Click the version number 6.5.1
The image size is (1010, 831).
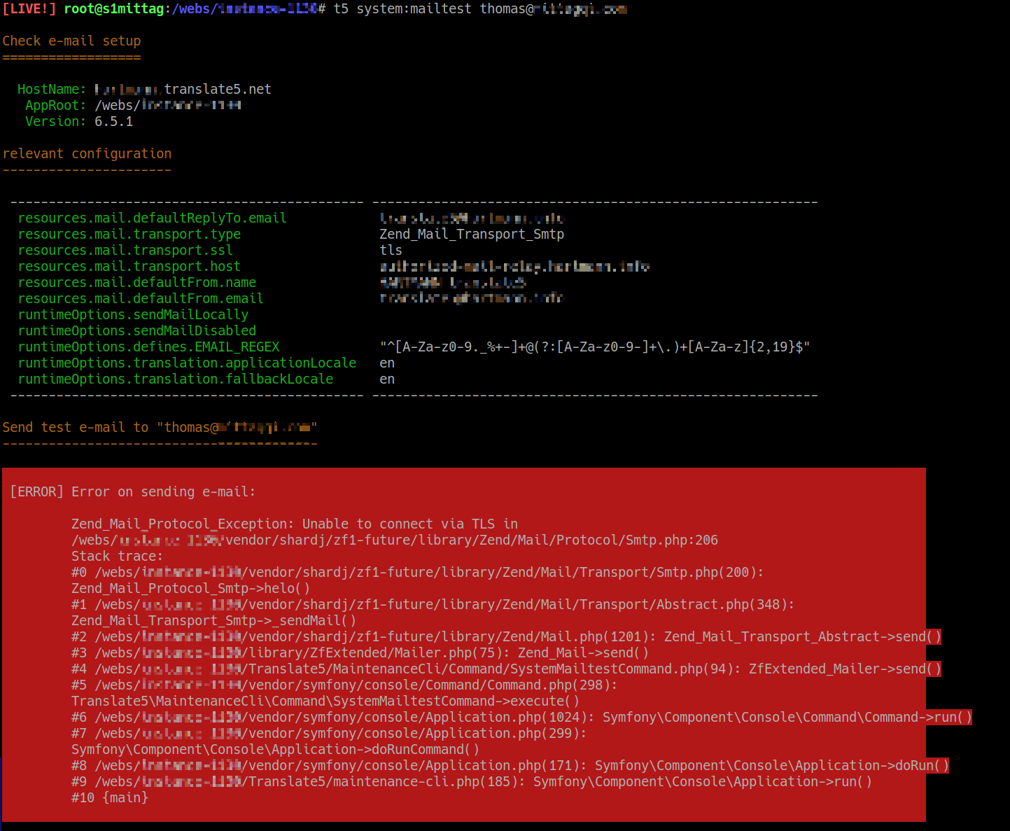(x=113, y=121)
